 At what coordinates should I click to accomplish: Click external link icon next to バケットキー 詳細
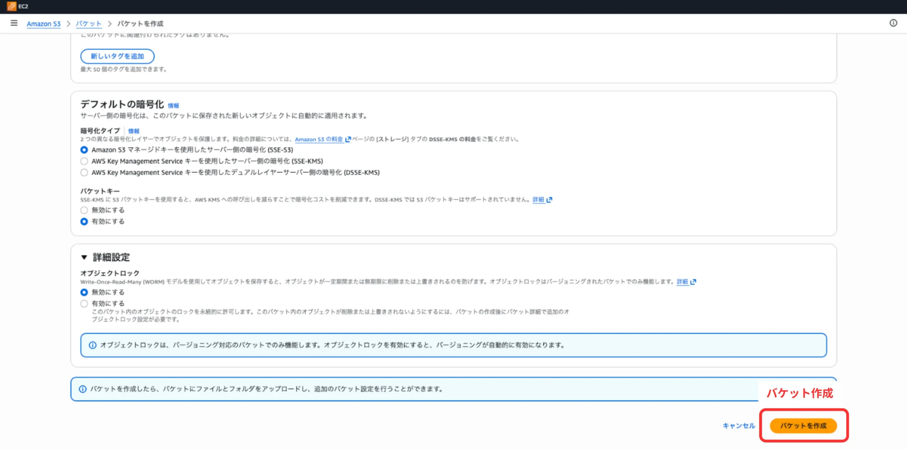click(x=549, y=200)
